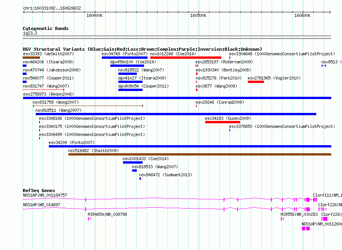Click the red esv34183 loss bar
Screen dimensions: 342x250
point(223,122)
